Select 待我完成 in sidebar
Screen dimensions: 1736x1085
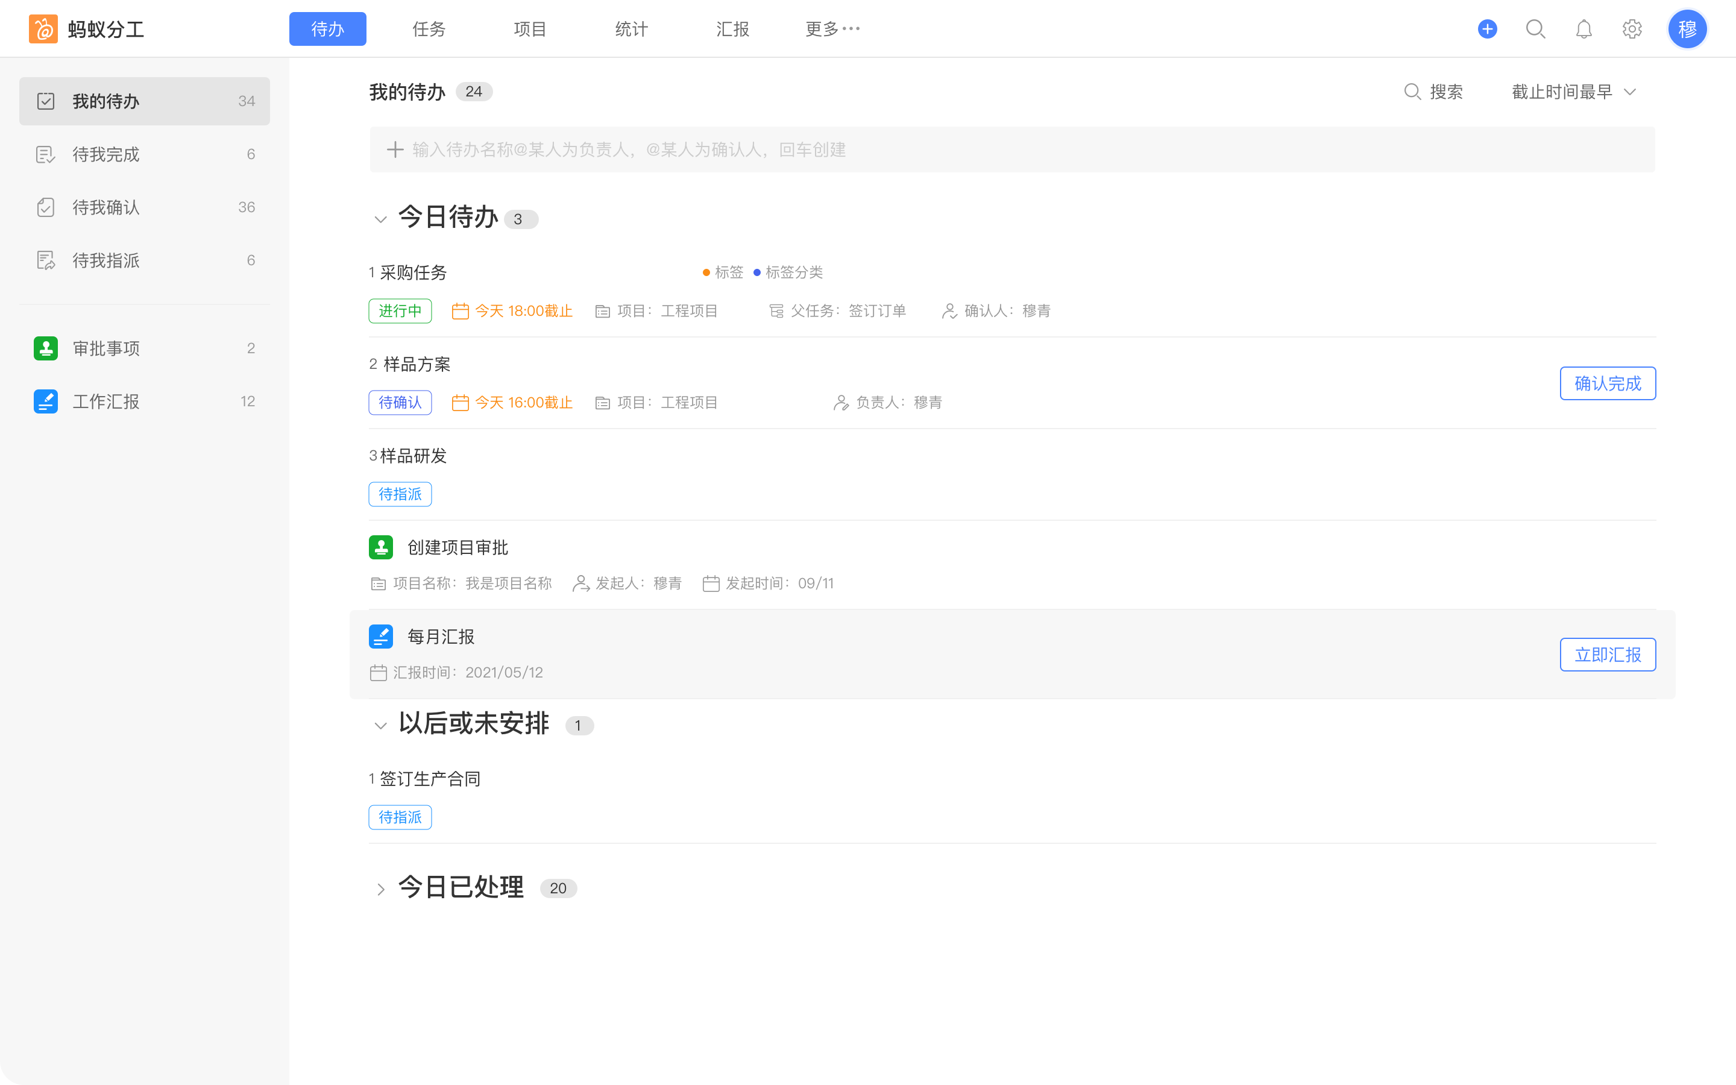(144, 154)
